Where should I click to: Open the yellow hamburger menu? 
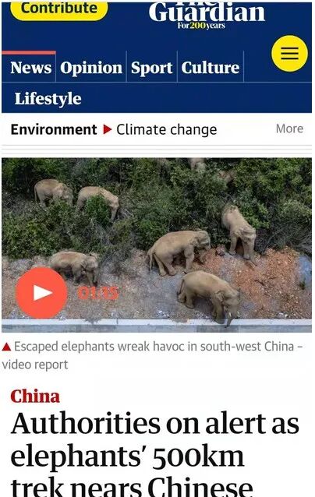(x=289, y=54)
